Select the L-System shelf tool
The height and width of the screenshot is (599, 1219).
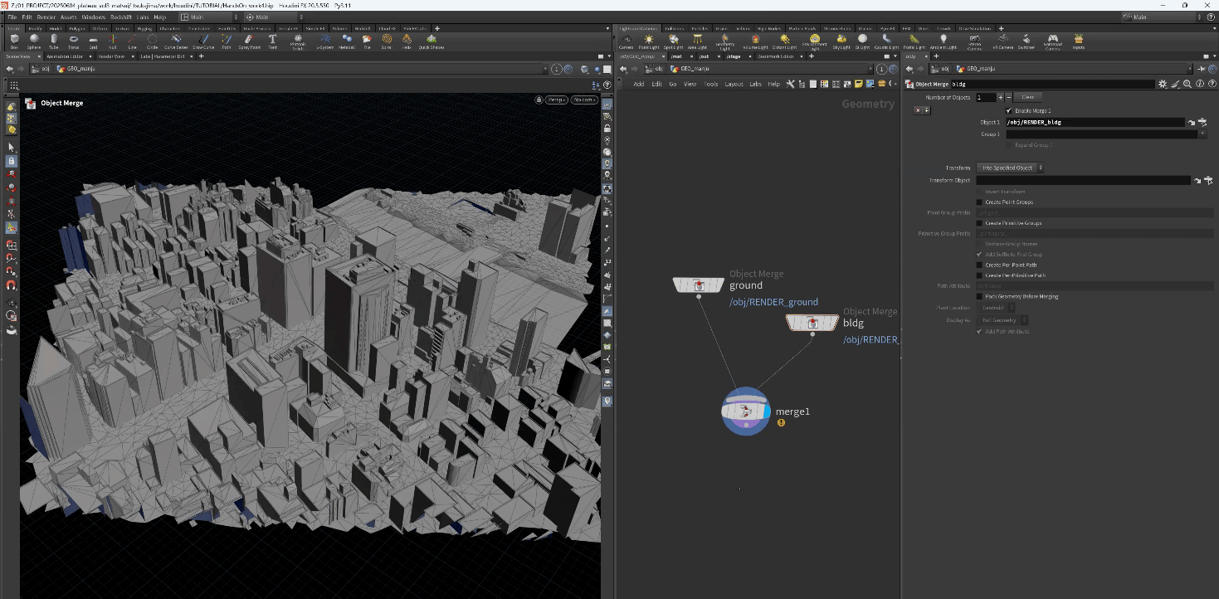click(x=325, y=40)
